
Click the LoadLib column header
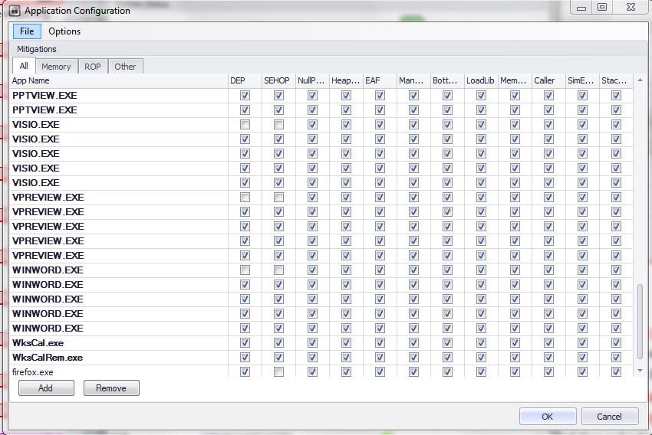[481, 80]
